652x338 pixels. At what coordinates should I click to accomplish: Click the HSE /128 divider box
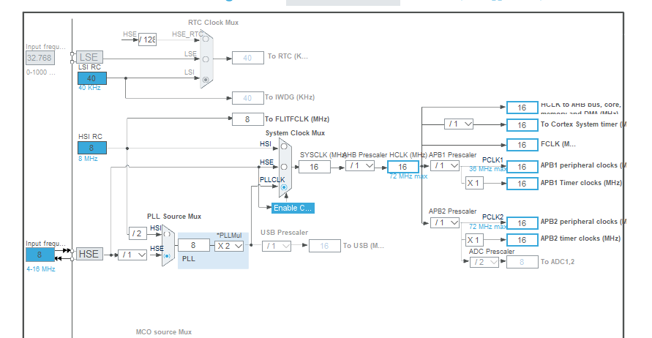tap(147, 40)
